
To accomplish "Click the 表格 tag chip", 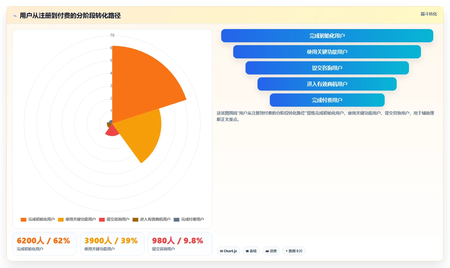I will 251,251.
